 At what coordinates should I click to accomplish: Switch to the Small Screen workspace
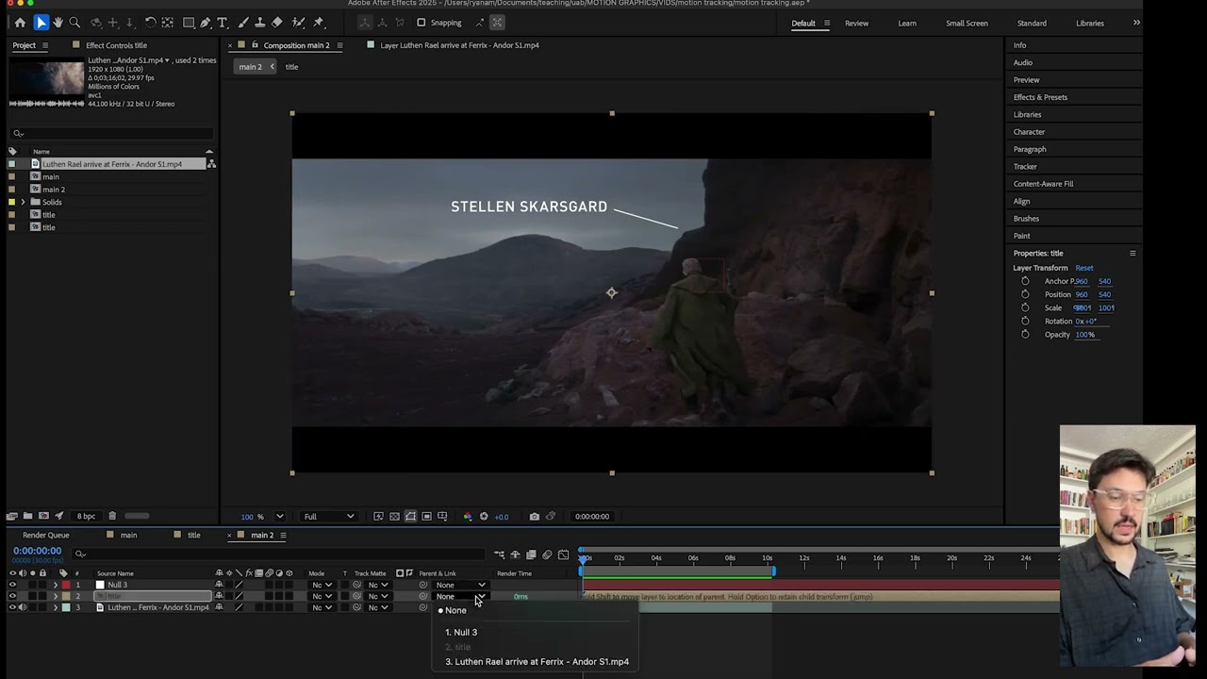coord(967,23)
